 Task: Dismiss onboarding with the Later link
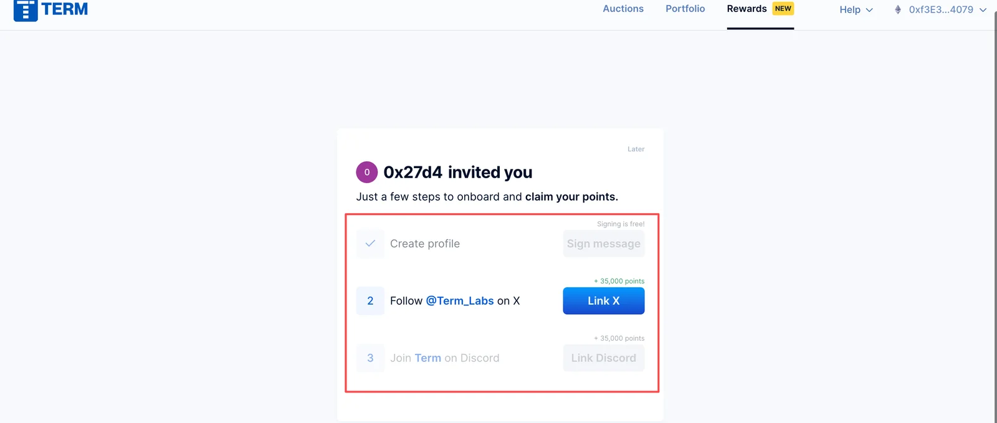click(x=636, y=149)
